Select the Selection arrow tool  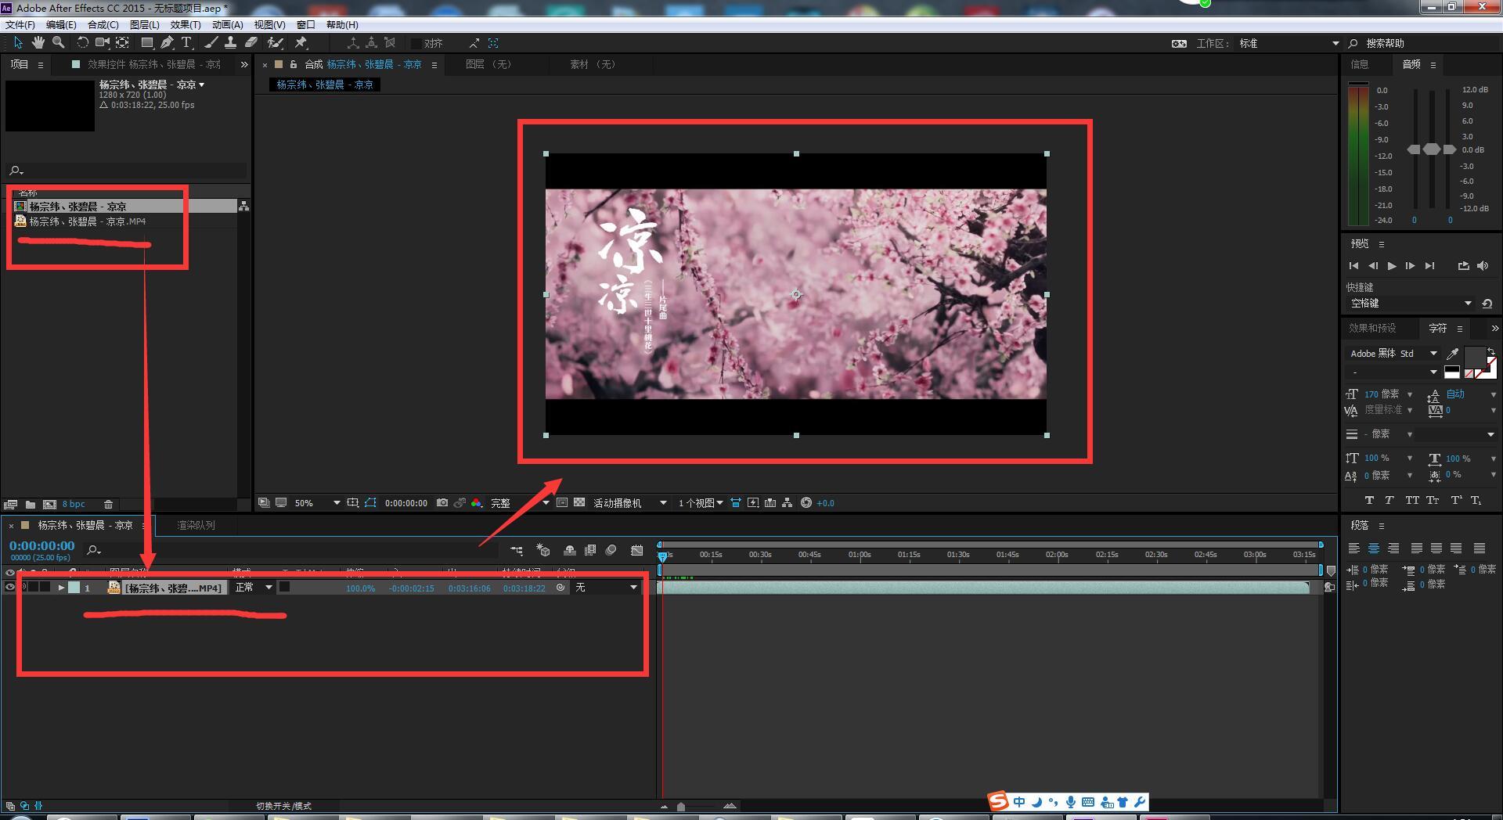tap(18, 43)
